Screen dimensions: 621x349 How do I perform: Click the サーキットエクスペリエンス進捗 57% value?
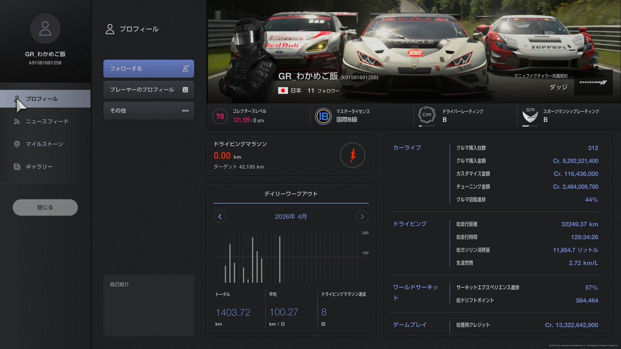(x=592, y=287)
